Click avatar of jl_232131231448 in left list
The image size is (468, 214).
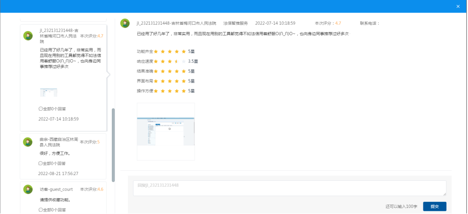[28, 36]
